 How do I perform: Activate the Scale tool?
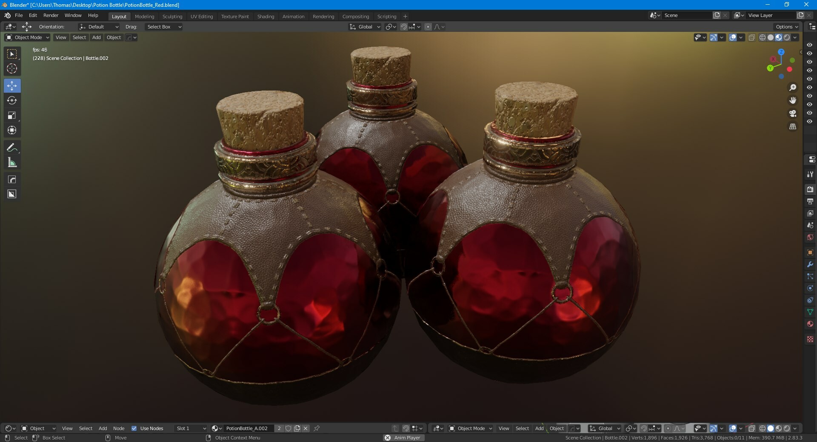[12, 115]
